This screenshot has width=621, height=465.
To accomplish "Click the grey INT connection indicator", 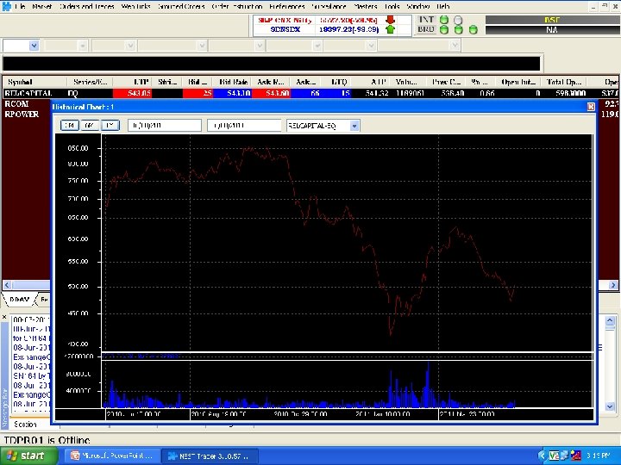I will [458, 20].
